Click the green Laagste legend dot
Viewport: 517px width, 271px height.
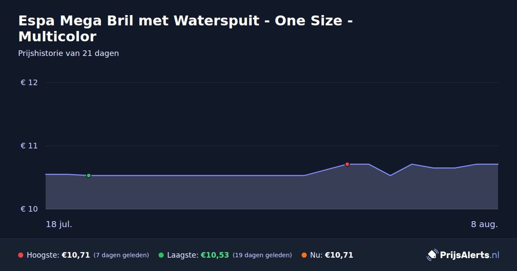pyautogui.click(x=161, y=255)
